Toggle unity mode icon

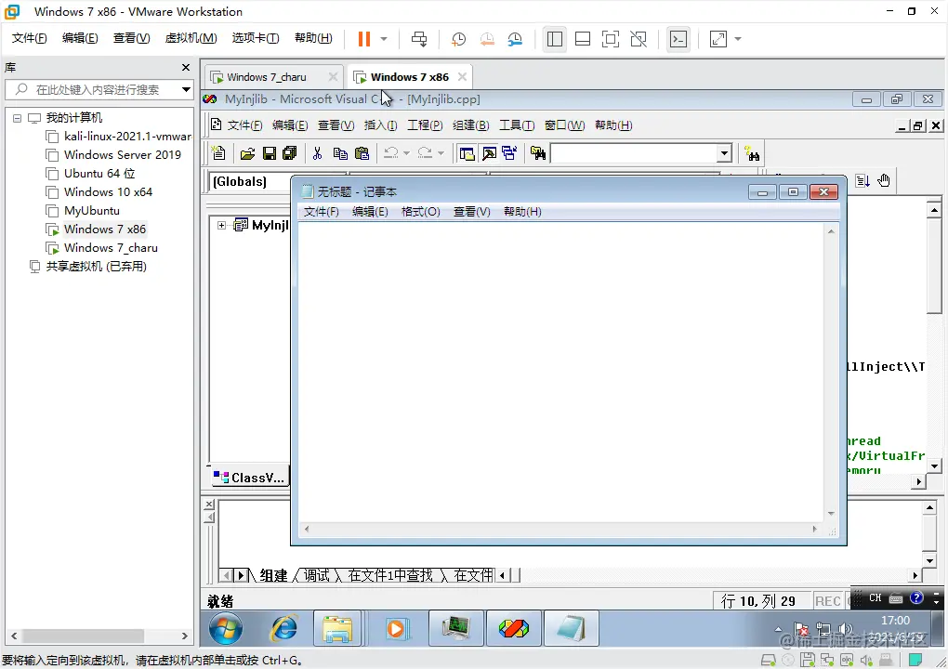(639, 39)
